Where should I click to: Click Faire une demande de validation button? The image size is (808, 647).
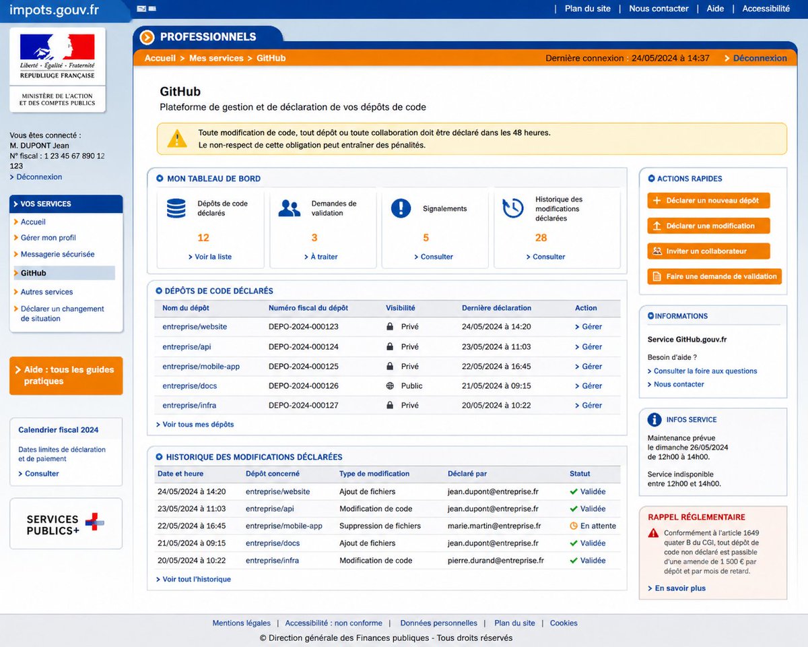coord(714,276)
